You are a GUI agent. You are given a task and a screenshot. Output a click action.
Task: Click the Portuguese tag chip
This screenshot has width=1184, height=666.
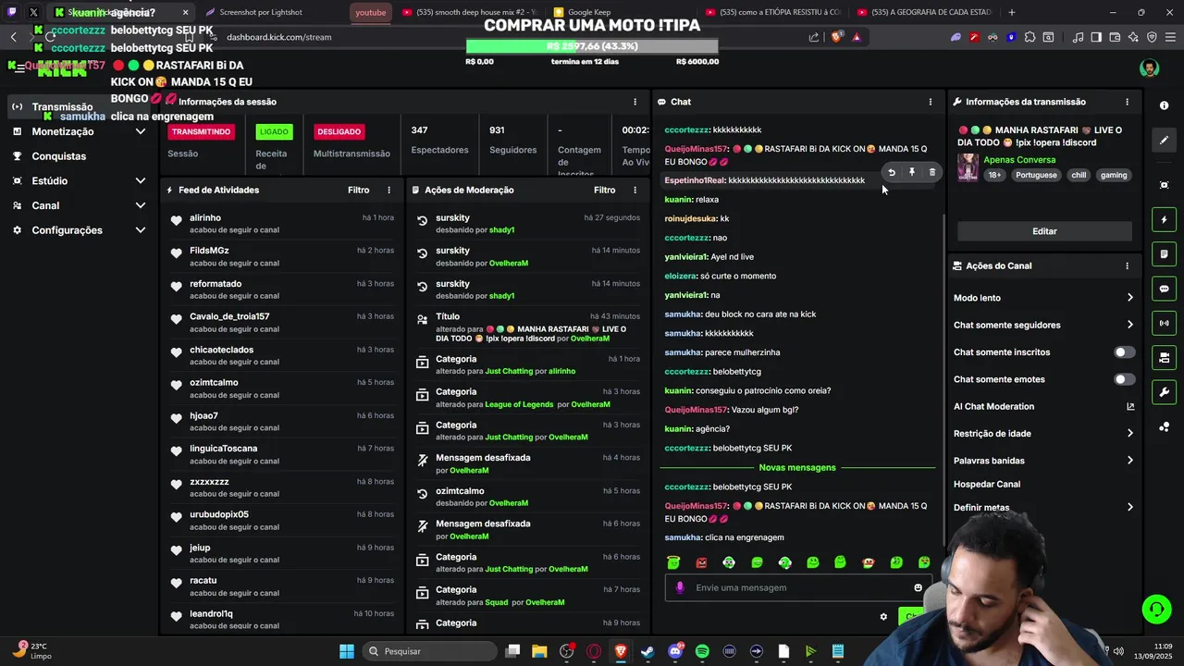1035,175
